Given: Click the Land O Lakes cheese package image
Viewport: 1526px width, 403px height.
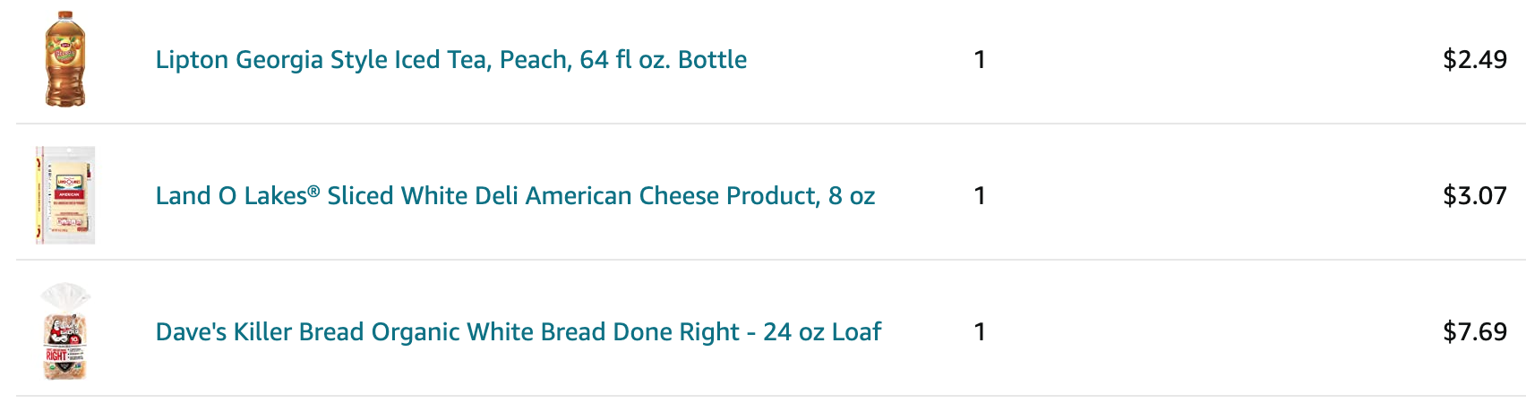Looking at the screenshot, I should pyautogui.click(x=65, y=195).
